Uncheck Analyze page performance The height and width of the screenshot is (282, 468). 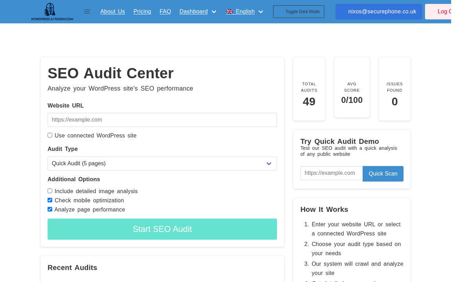(50, 209)
